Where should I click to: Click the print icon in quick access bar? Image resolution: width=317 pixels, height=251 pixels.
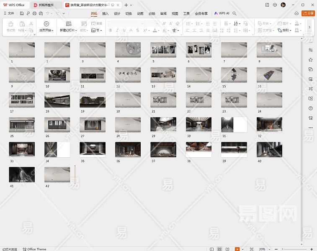pyautogui.click(x=34, y=13)
